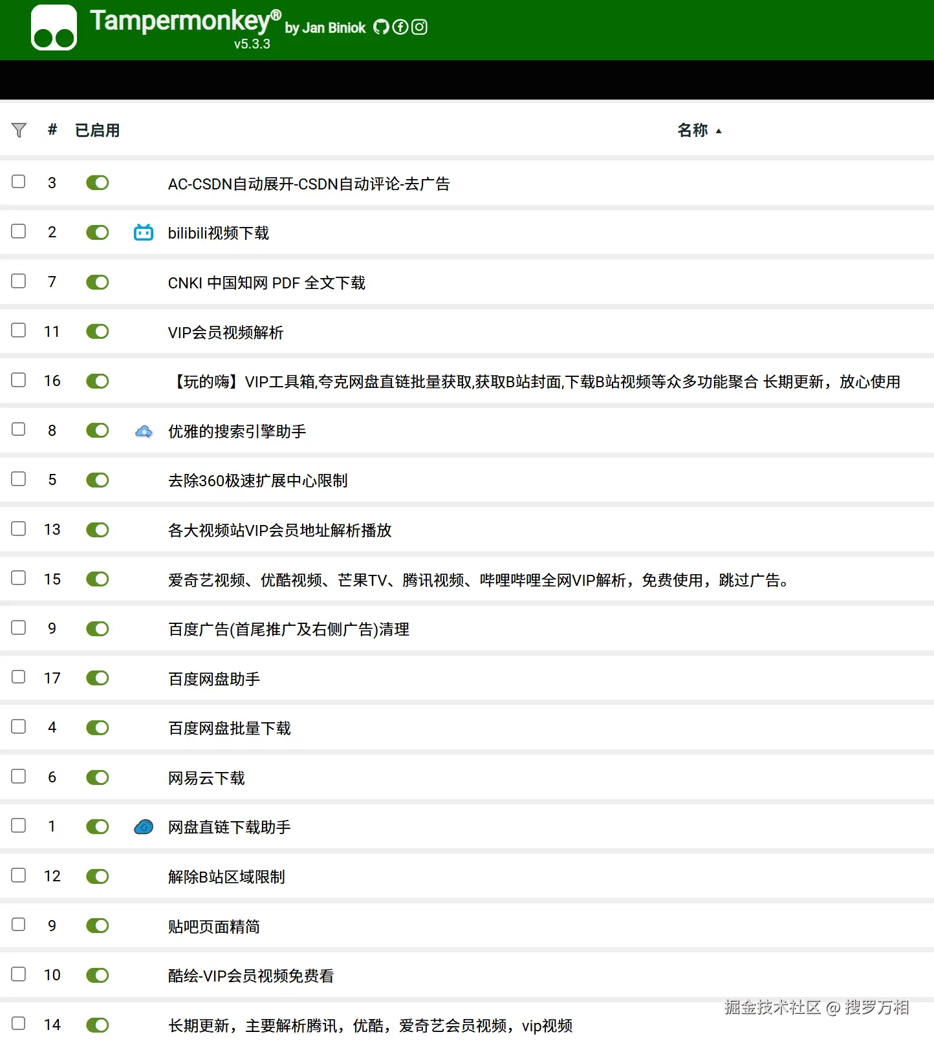This screenshot has height=1041, width=934.
Task: Open 百度广告(首尾推广及右侧广告)清理 script
Action: (x=289, y=630)
